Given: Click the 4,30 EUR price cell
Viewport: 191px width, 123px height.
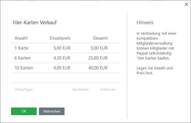Looking at the screenshot, I should point(62,58).
